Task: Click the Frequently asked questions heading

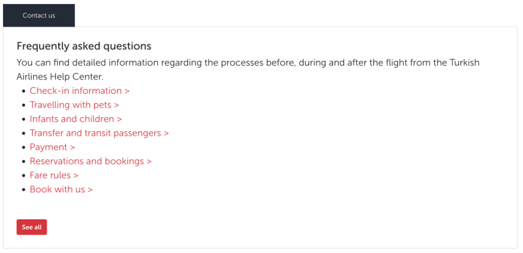Action: (84, 46)
